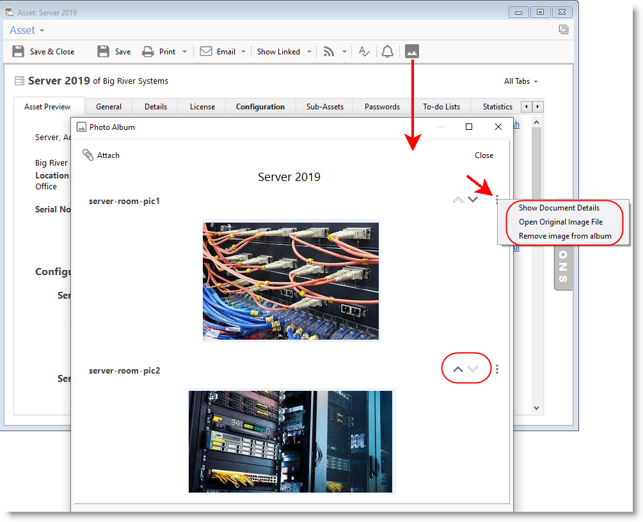Expand the Email dropdown arrow
Viewport: 643px width, 522px height.
point(244,52)
